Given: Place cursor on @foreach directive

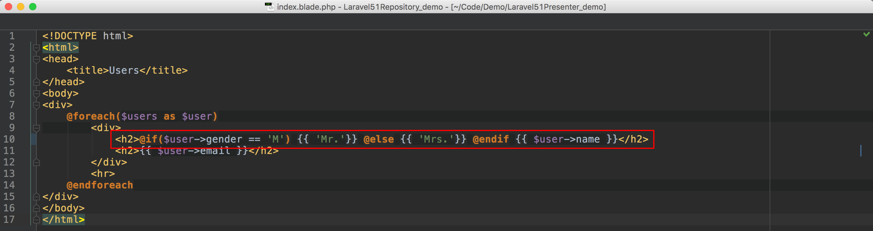Looking at the screenshot, I should coord(91,116).
